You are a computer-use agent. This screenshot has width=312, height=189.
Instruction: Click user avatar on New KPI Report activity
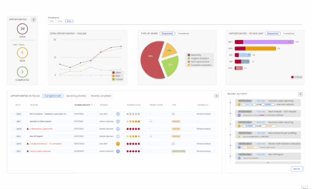(239, 158)
